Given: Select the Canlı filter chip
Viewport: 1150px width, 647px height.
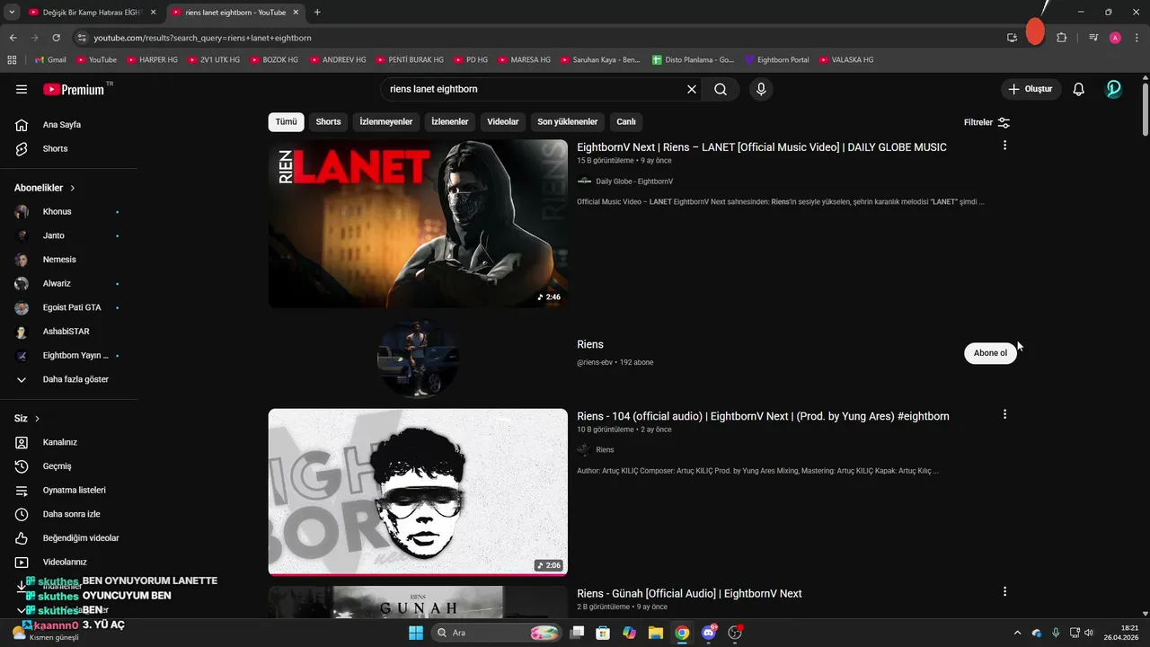Looking at the screenshot, I should pyautogui.click(x=626, y=122).
